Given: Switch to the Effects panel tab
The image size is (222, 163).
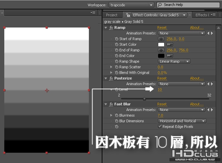Looking at the screenshot, I should click(x=202, y=15).
